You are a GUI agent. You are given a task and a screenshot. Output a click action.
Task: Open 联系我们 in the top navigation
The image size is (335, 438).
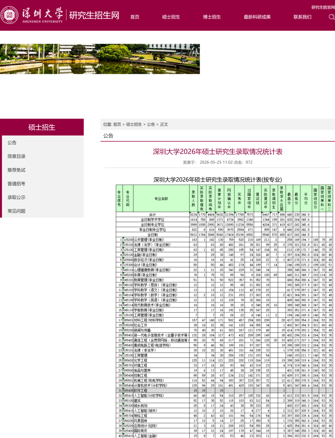tap(302, 17)
